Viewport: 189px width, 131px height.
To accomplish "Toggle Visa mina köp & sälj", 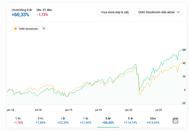I will click(x=114, y=12).
